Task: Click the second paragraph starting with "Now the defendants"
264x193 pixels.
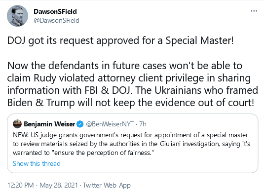Action: pyautogui.click(x=133, y=84)
